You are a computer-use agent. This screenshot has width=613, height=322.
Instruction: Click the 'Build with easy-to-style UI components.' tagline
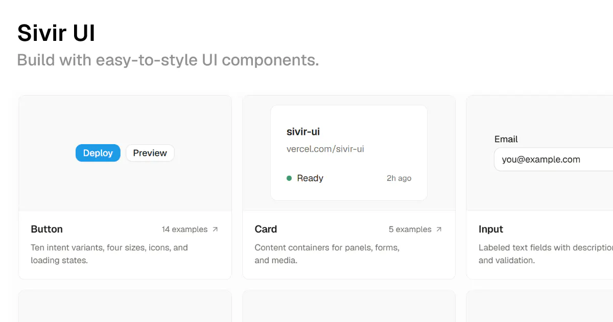click(168, 60)
